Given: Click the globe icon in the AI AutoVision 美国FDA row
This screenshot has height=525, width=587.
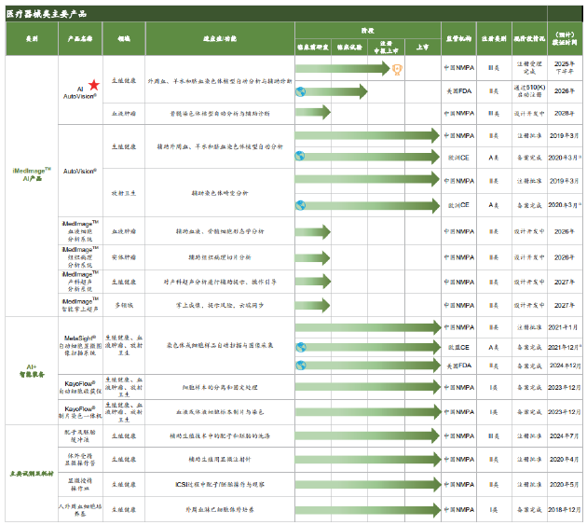Looking at the screenshot, I should click(x=301, y=91).
